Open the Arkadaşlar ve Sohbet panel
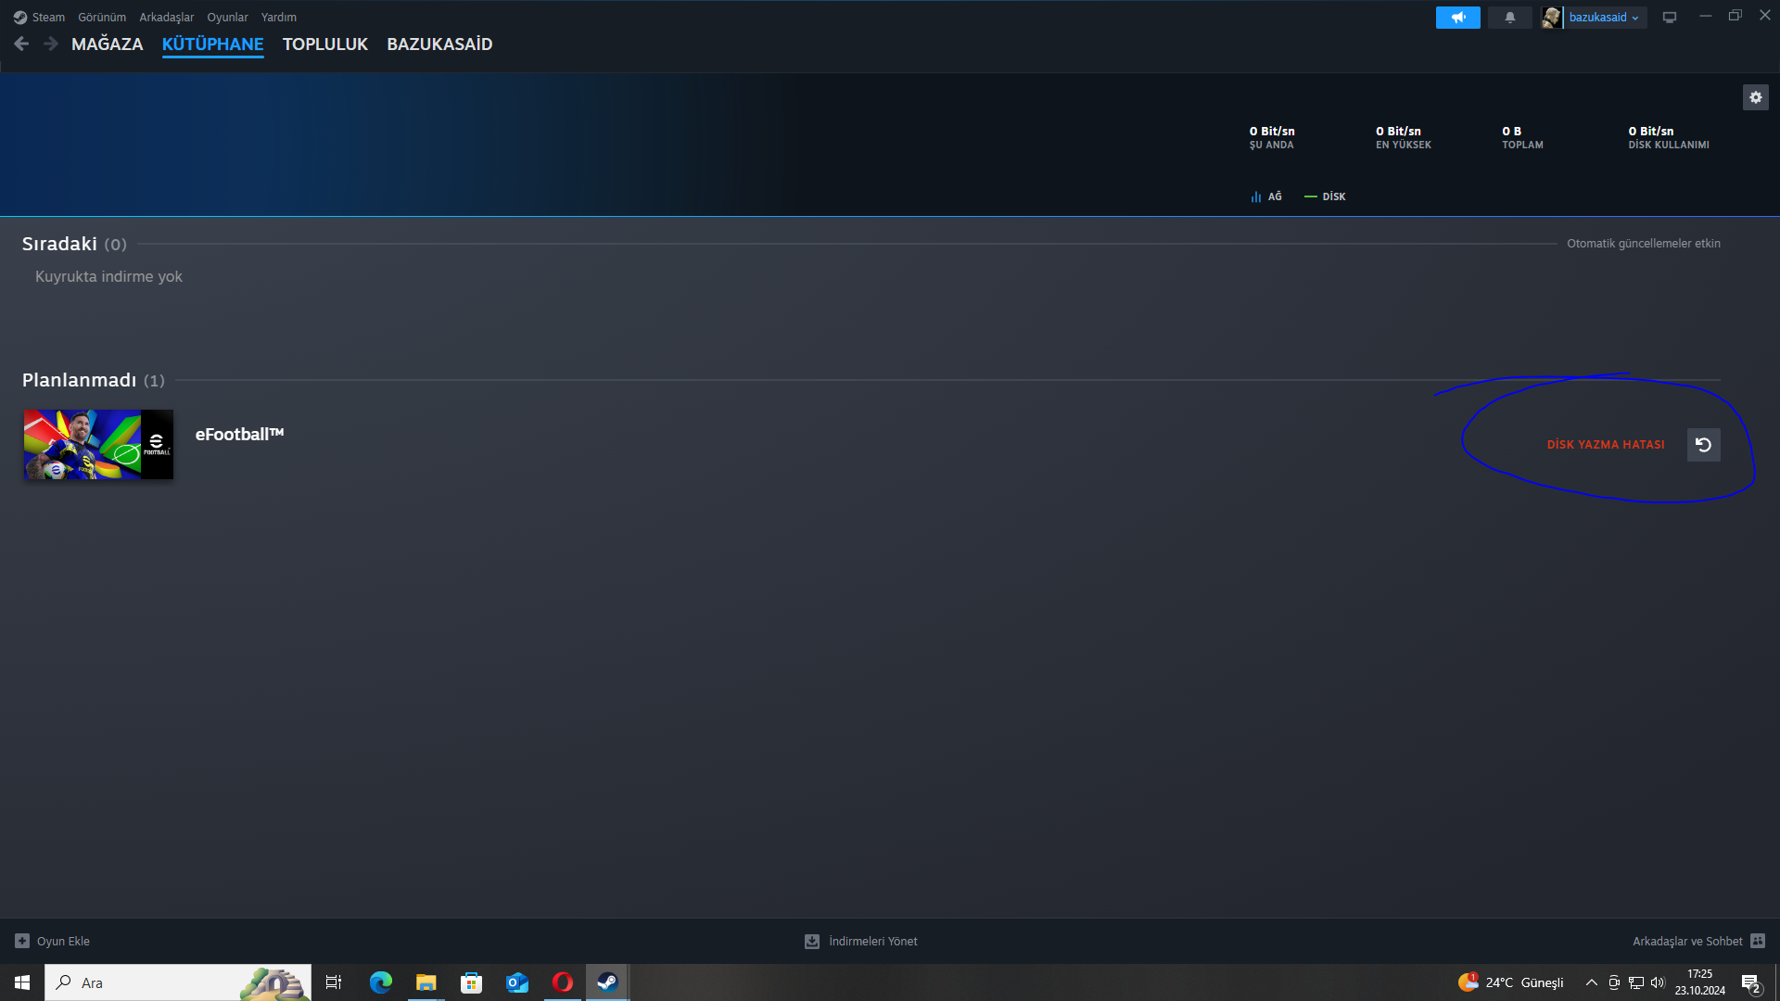This screenshot has height=1001, width=1780. pyautogui.click(x=1697, y=941)
